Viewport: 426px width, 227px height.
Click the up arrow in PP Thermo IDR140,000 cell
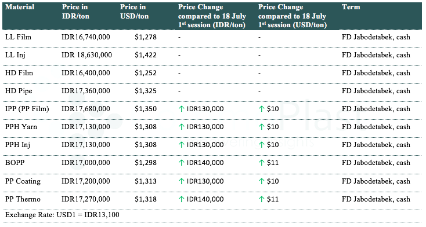pyautogui.click(x=181, y=199)
